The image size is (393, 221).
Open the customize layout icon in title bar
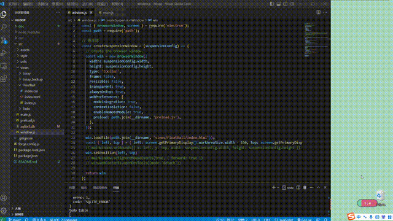coord(292,4)
